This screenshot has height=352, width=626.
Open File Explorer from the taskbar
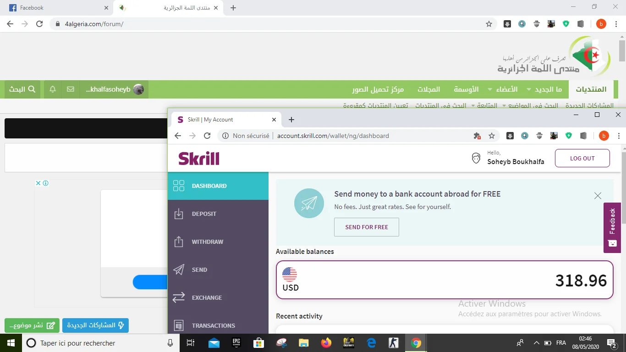[x=304, y=343]
